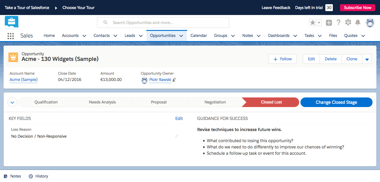Screen dimensions: 380x182
Task: Click the global actions plus icon
Action: 329,22
